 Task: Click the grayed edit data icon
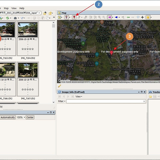pos(34,18)
